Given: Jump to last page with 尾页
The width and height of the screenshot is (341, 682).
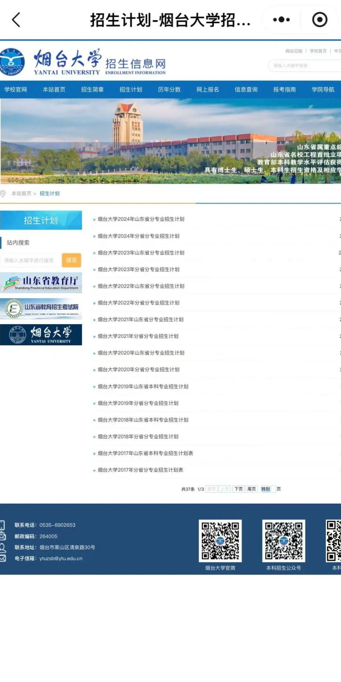Looking at the screenshot, I should point(252,489).
